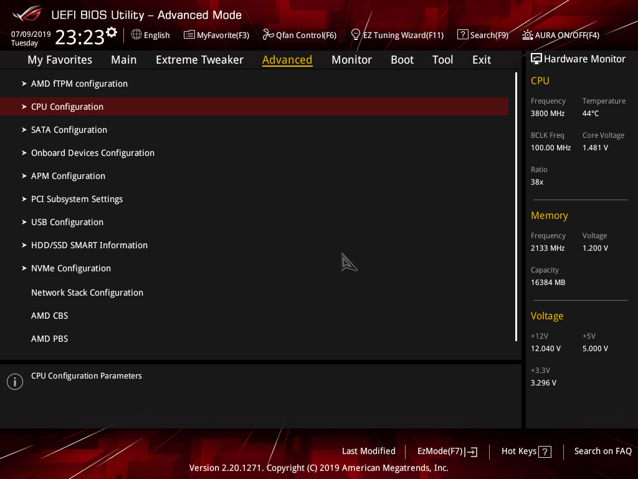Toggle AURA lighting on or off
638x479 pixels.
[528, 35]
